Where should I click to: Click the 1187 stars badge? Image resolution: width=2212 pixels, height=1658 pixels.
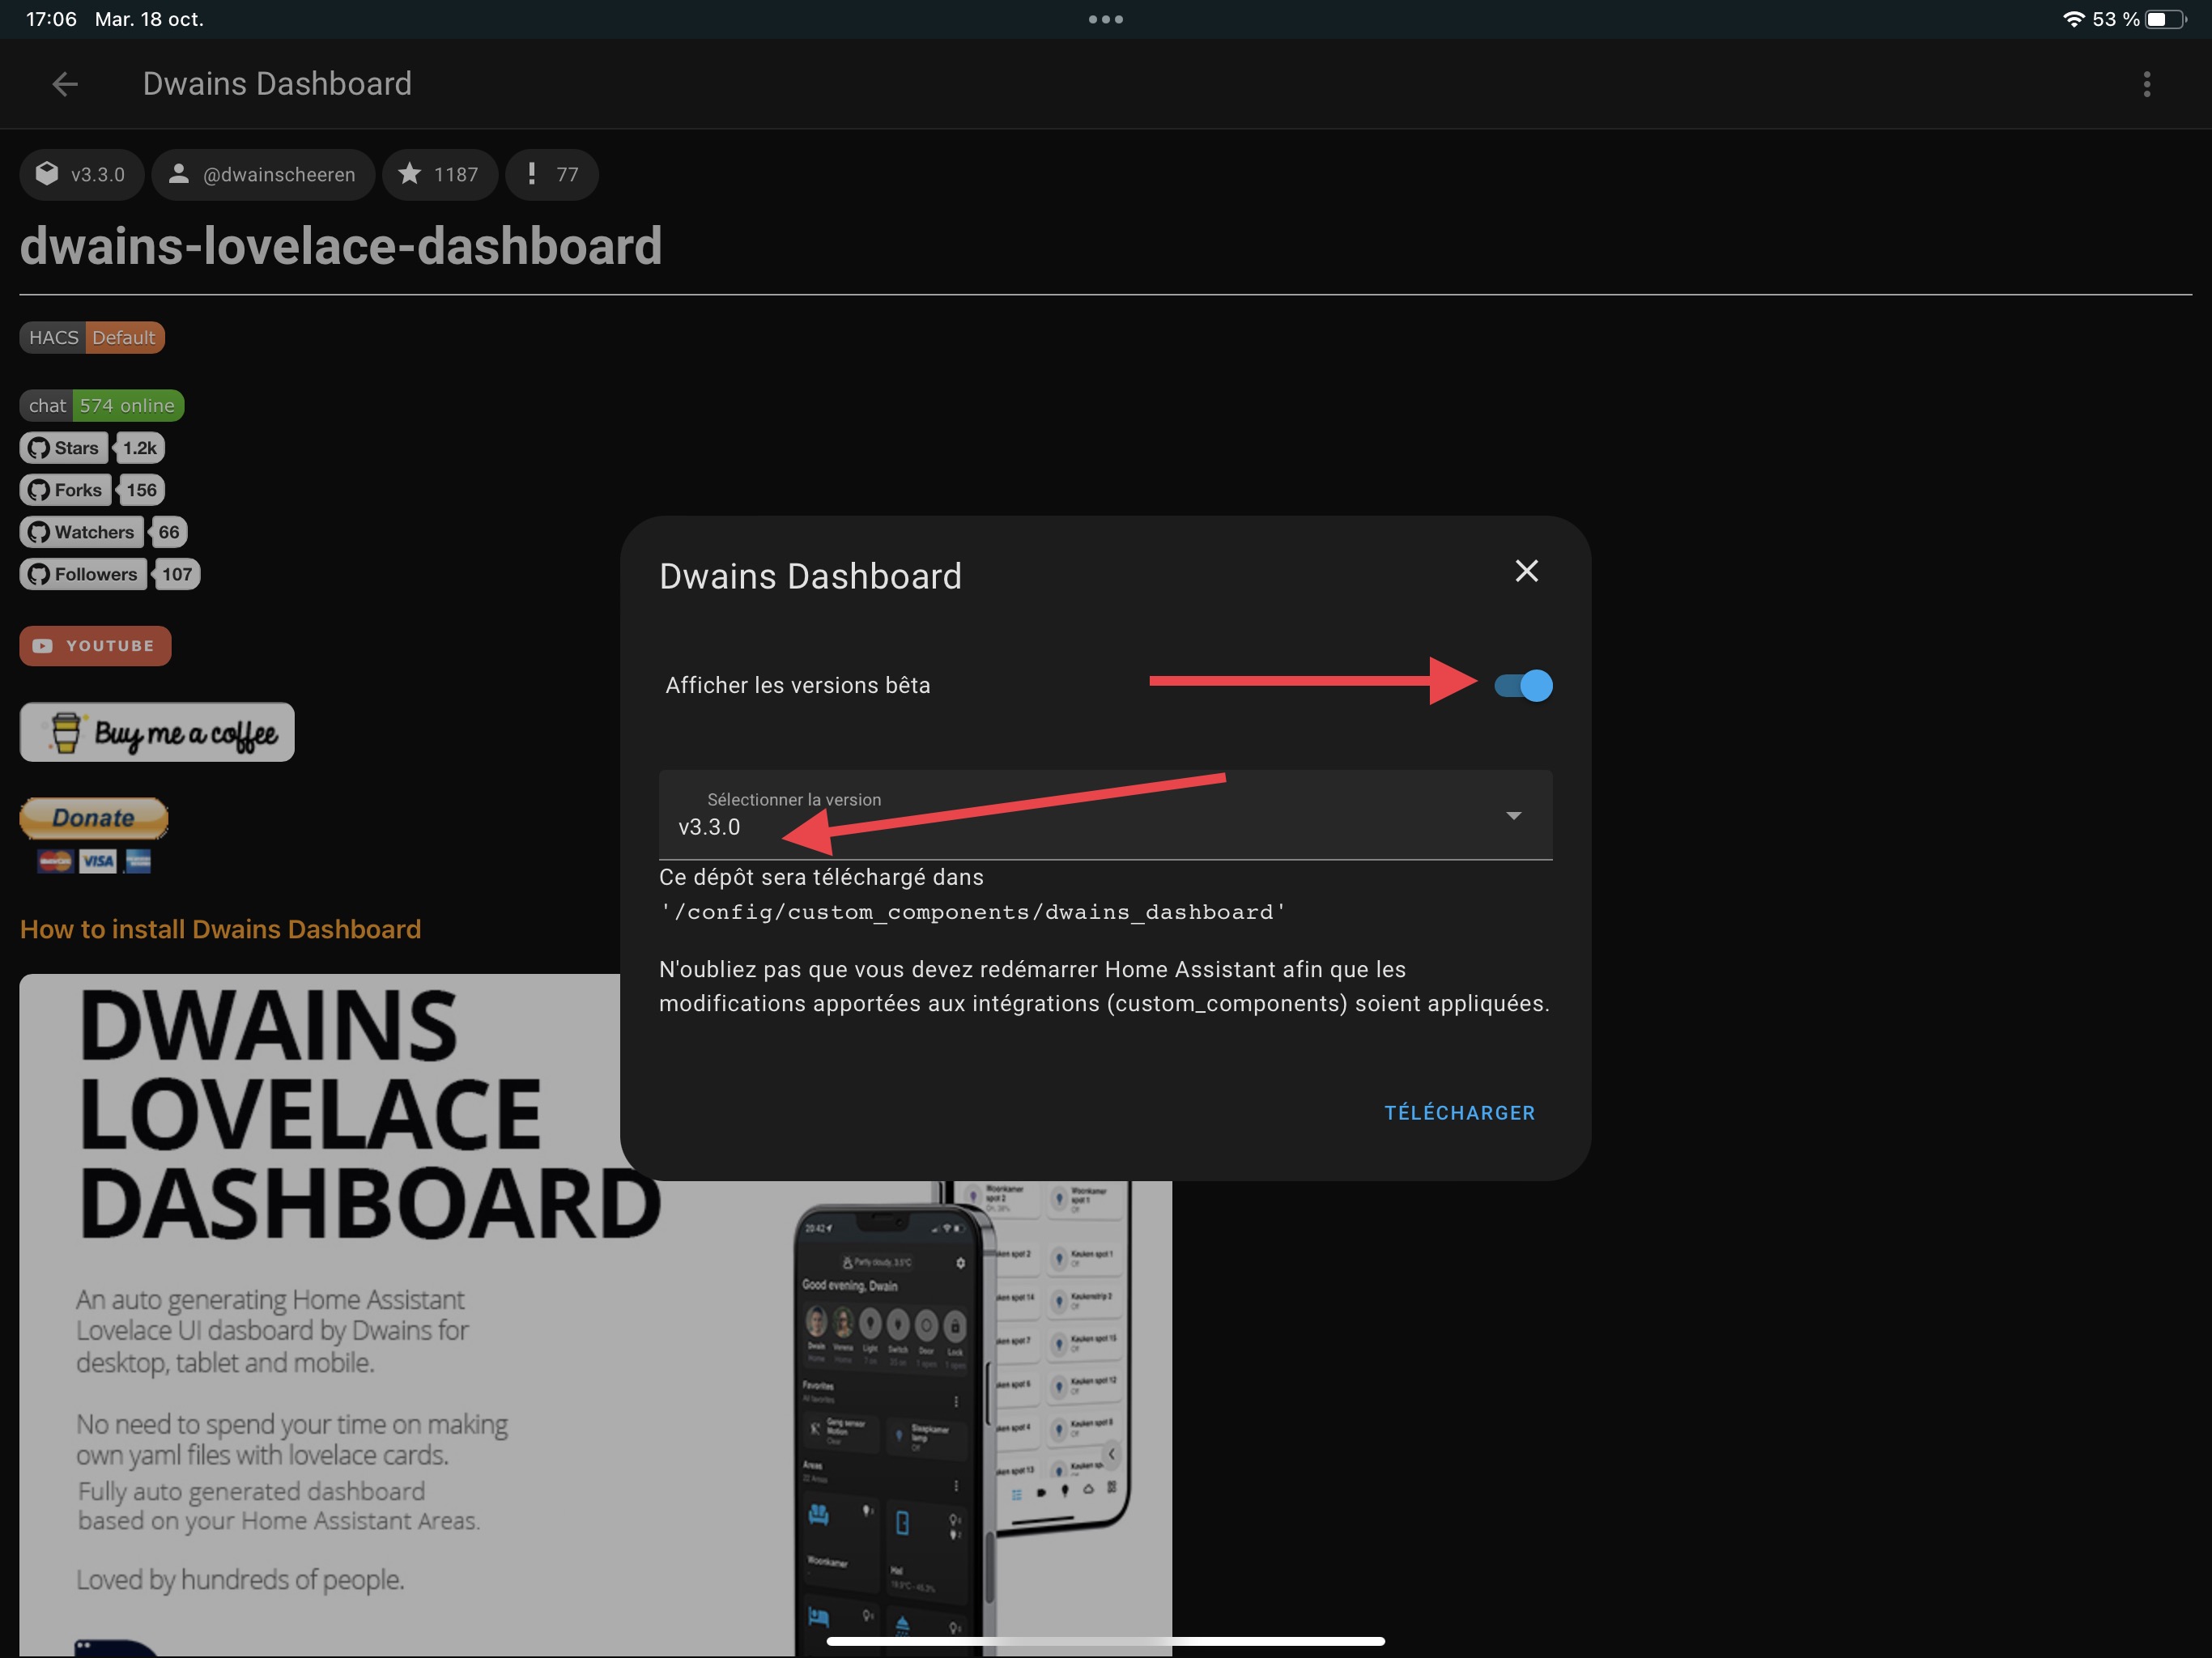click(x=440, y=174)
